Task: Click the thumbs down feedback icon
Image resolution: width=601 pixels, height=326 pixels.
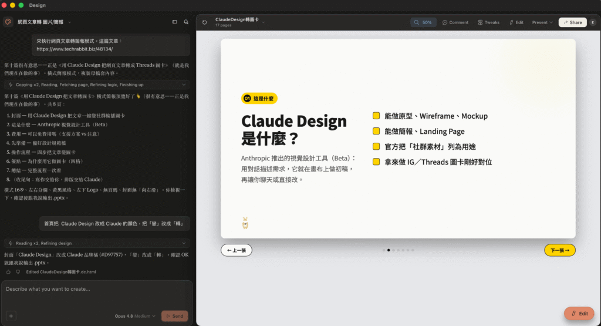Action: [18, 271]
